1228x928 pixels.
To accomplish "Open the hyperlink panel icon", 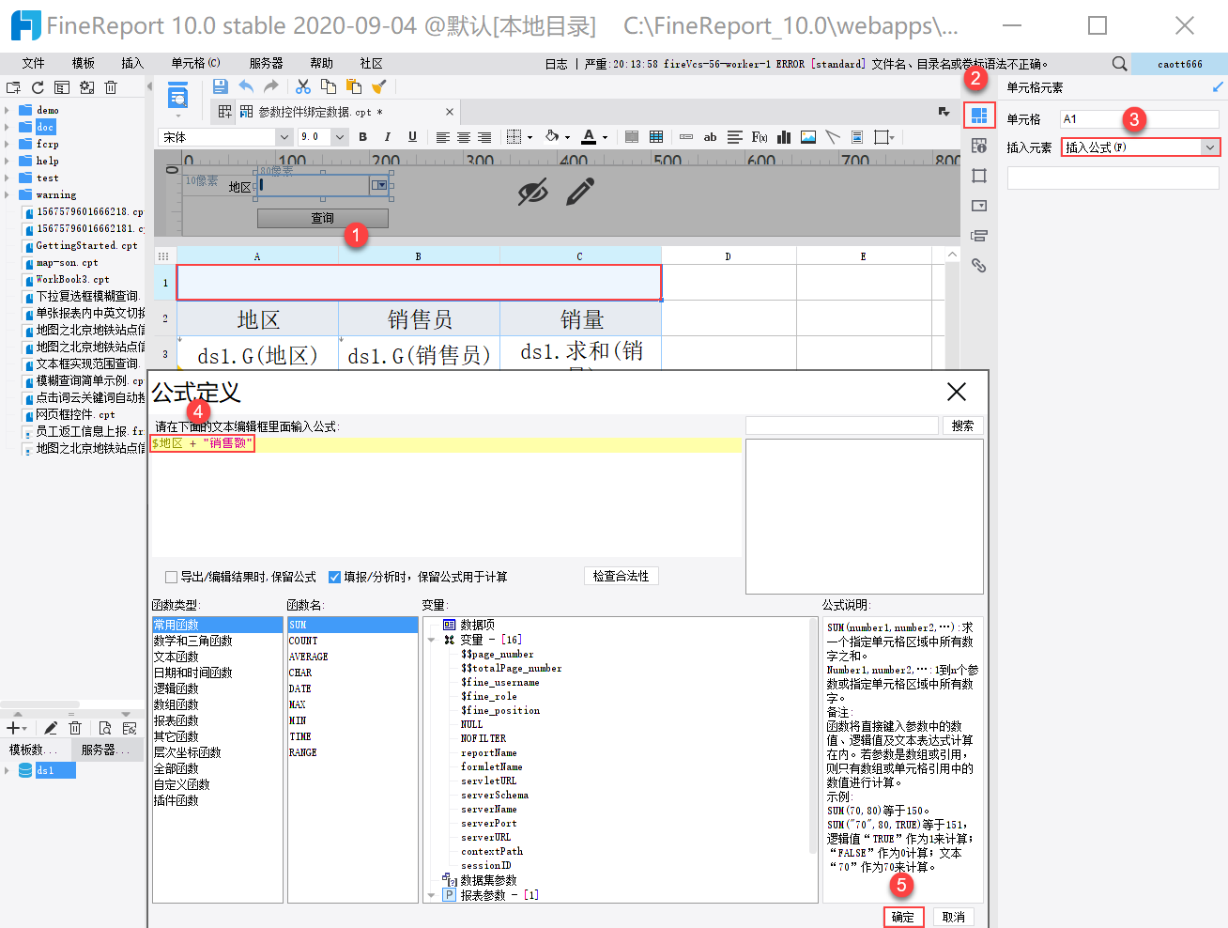I will click(x=979, y=266).
